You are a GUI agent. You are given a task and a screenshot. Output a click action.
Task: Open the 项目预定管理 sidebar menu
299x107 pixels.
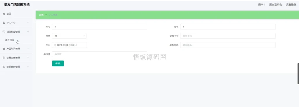click(16, 32)
